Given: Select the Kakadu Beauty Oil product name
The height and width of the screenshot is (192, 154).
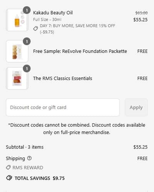Looking at the screenshot, I should [53, 13].
